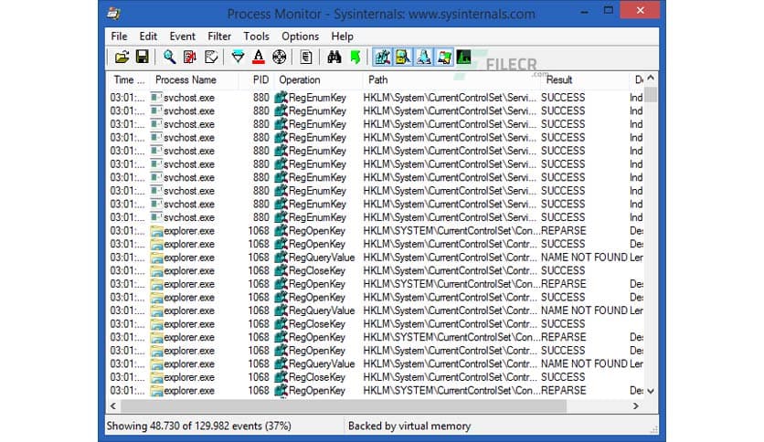Open the Event menu
Image resolution: width=764 pixels, height=442 pixels.
(182, 37)
